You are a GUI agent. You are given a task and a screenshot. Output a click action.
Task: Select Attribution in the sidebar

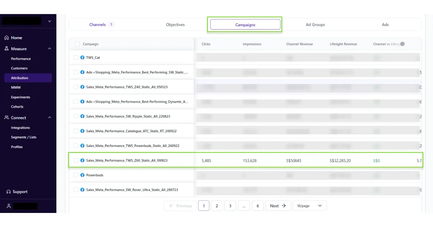[x=28, y=78]
